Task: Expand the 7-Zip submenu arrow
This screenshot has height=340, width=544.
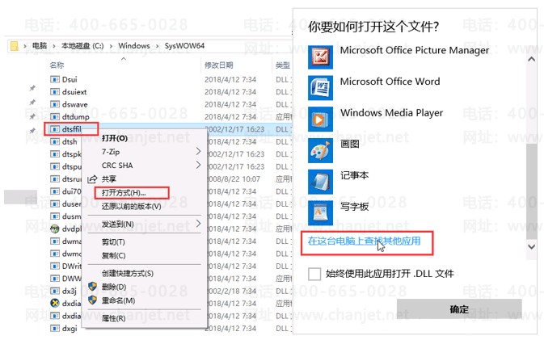Action: 198,152
